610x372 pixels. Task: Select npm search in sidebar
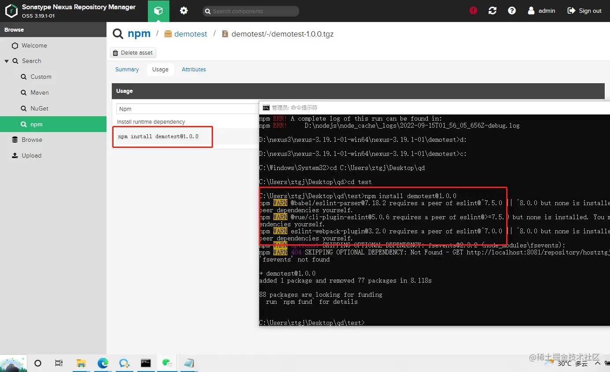point(53,124)
